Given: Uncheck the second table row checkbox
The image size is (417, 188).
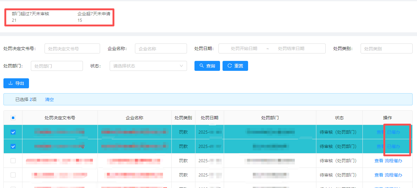Looking at the screenshot, I should (x=13, y=146).
